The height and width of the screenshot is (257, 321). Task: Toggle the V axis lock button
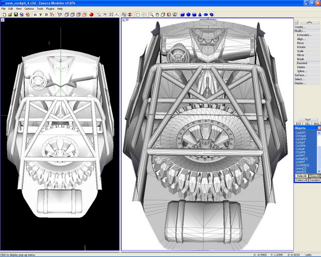coord(41,15)
